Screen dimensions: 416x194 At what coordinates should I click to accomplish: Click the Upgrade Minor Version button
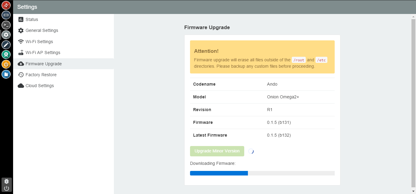[217, 151]
